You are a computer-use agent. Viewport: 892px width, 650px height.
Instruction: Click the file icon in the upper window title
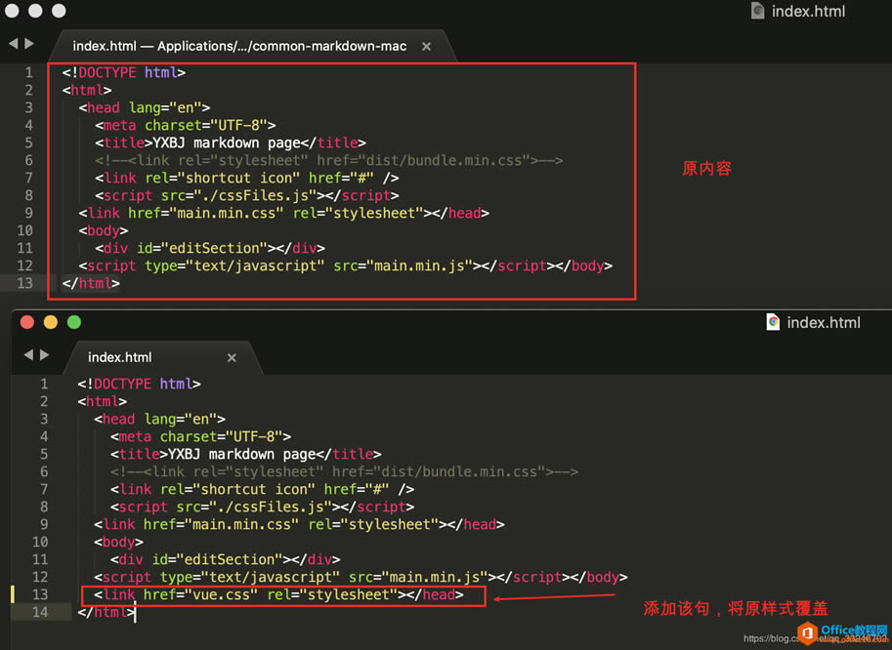(757, 11)
